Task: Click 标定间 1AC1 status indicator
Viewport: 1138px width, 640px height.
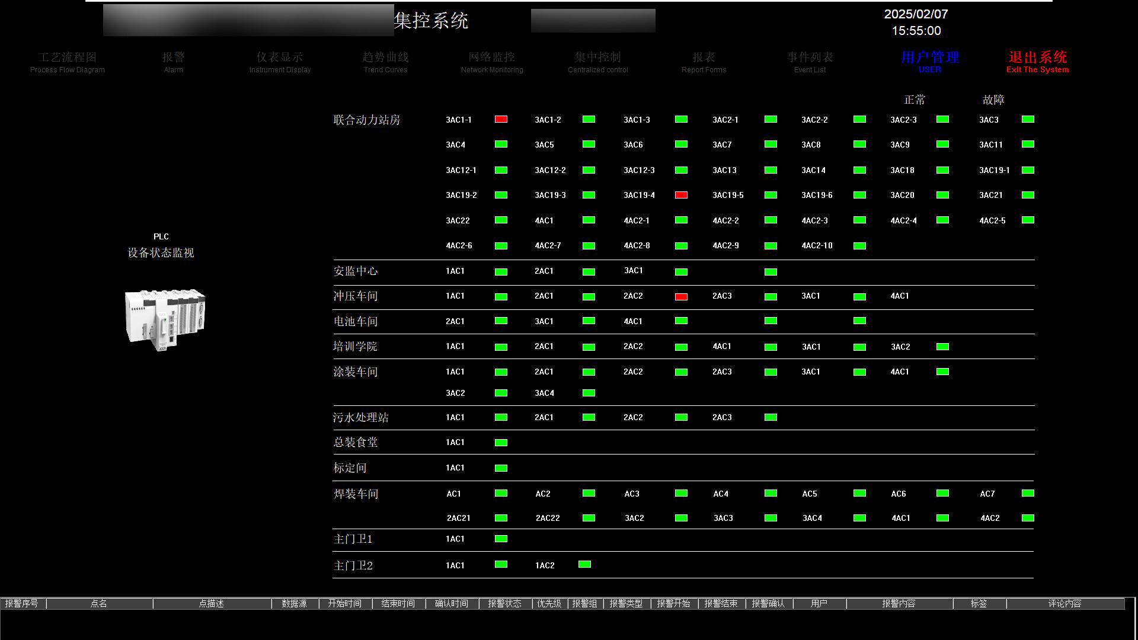Action: 501,468
